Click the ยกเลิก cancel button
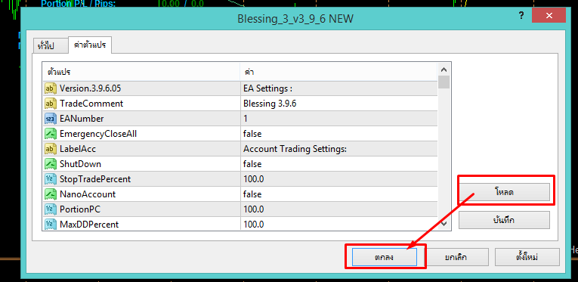 [x=456, y=257]
